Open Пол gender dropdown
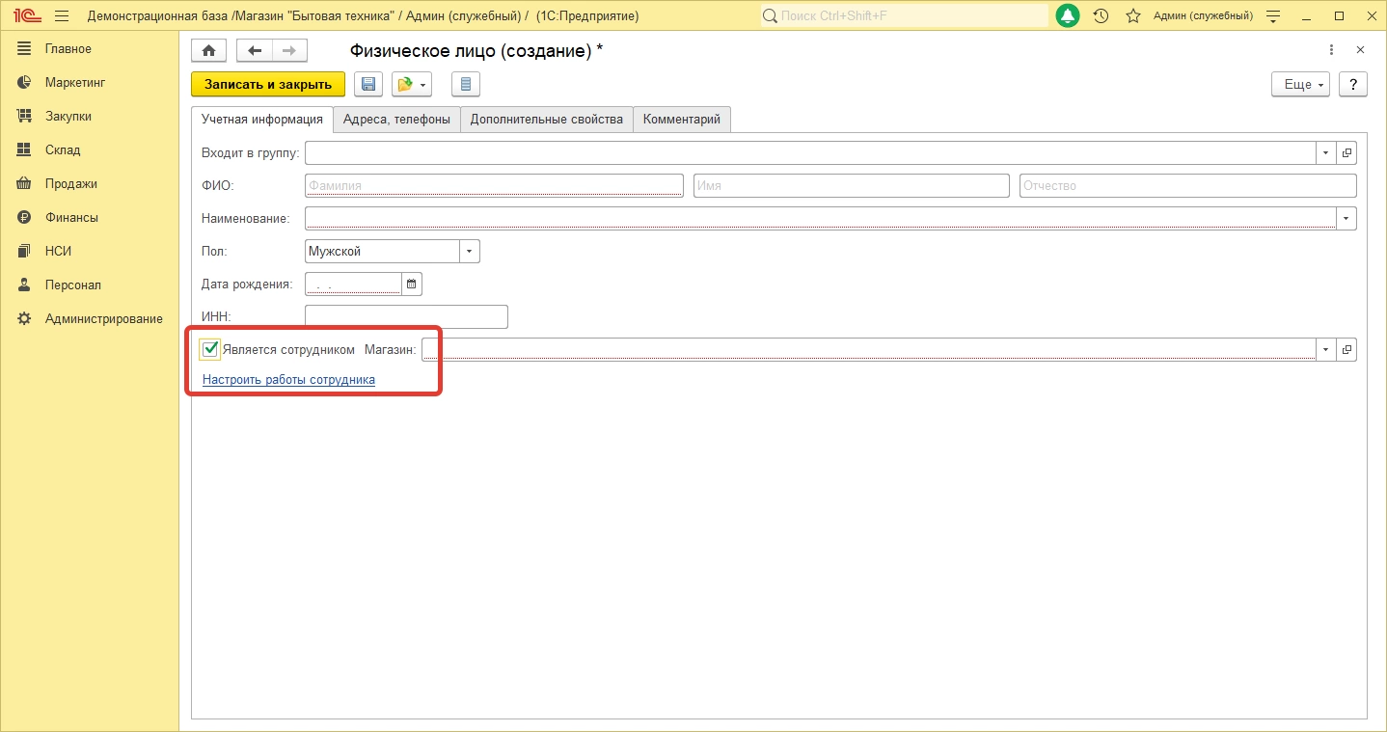This screenshot has width=1387, height=732. 470,252
